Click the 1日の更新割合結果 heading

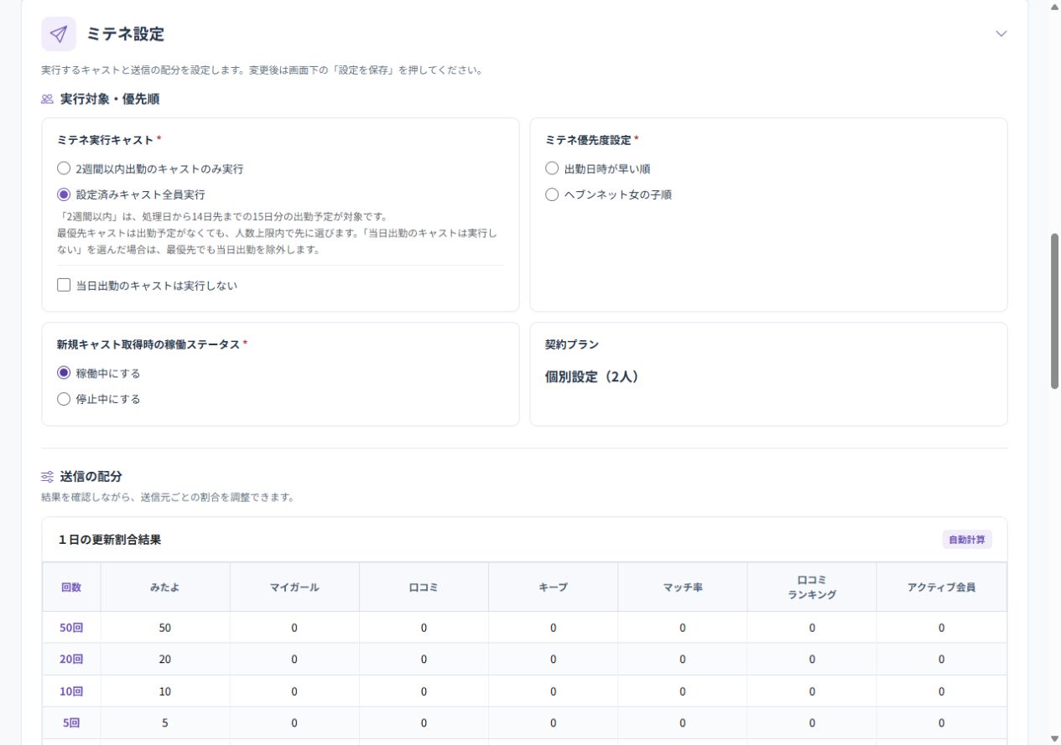(x=110, y=540)
